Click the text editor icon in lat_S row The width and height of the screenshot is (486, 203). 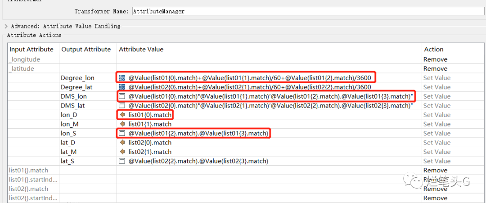click(122, 161)
